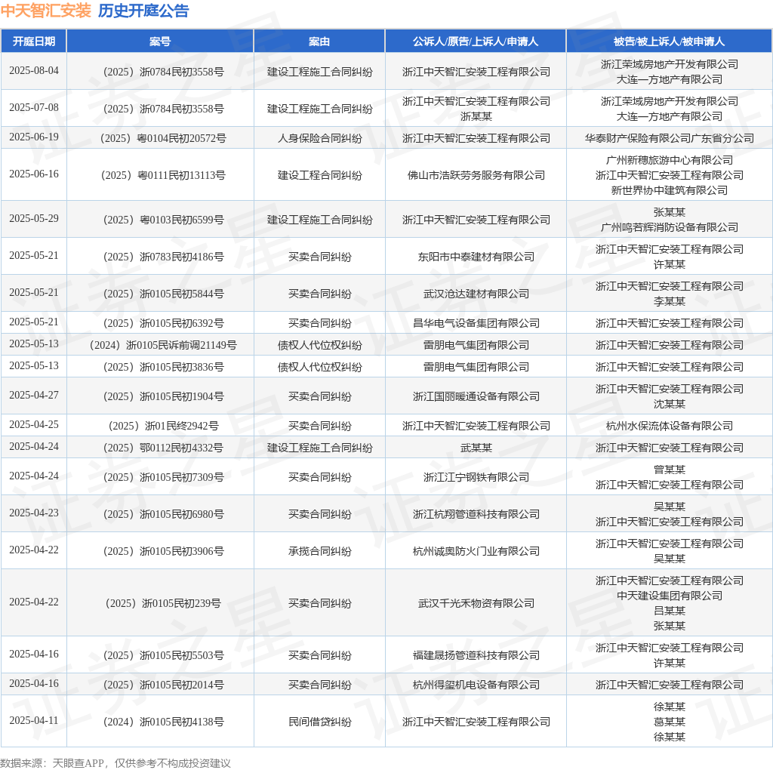
Task: Select 昌华电气设备集团有限公司 cell
Action: point(476,323)
